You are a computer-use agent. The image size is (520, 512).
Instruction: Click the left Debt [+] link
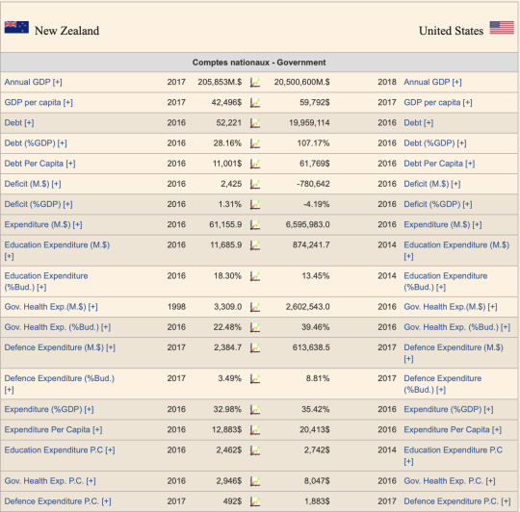coord(19,122)
